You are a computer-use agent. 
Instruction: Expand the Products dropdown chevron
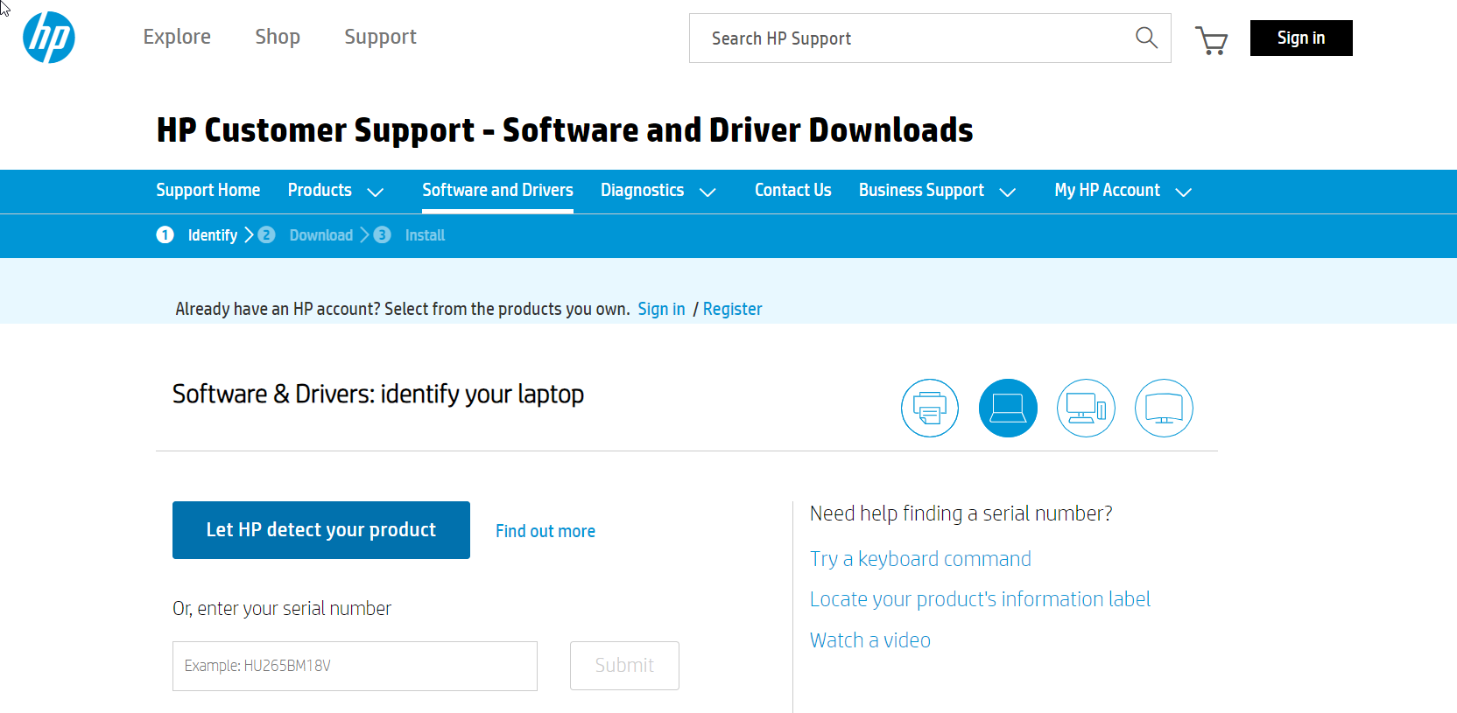376,192
